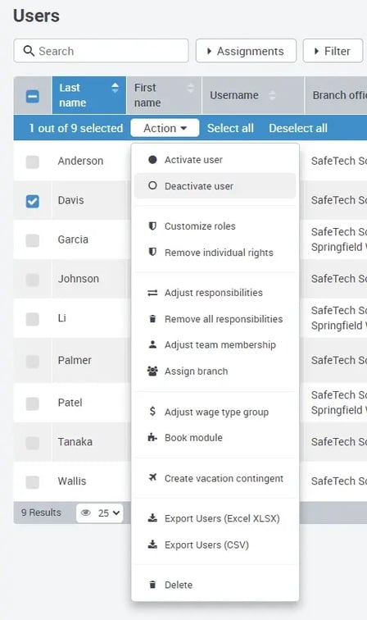Check the Wallis row checkbox
This screenshot has height=620, width=367.
(x=33, y=481)
